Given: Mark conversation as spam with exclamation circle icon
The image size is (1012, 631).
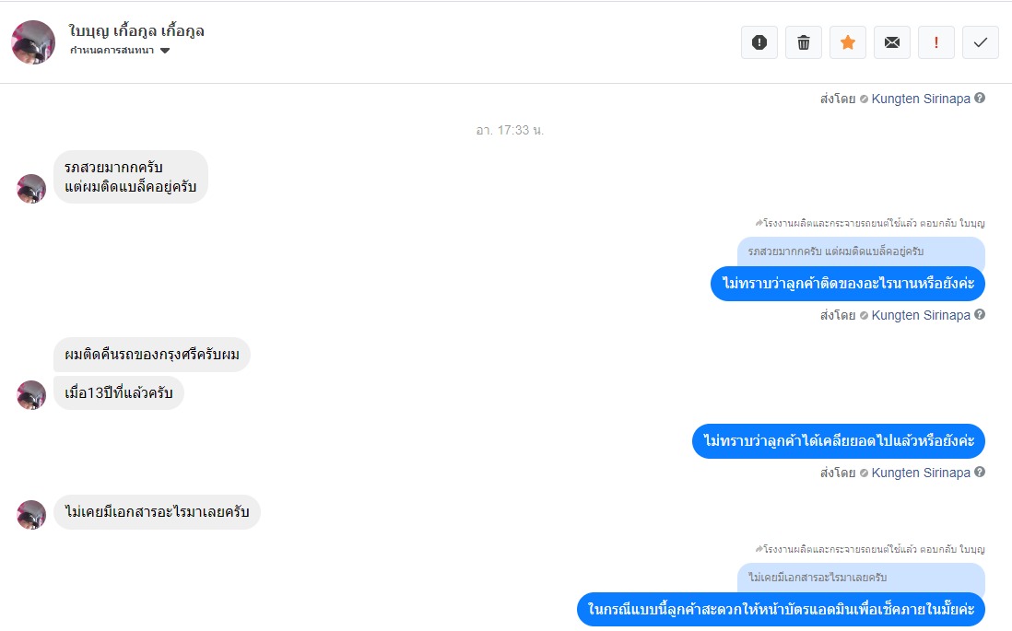Looking at the screenshot, I should [759, 42].
